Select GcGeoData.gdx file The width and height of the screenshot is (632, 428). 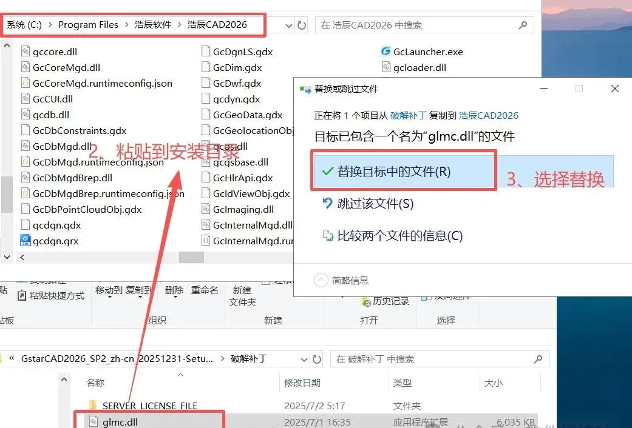242,115
